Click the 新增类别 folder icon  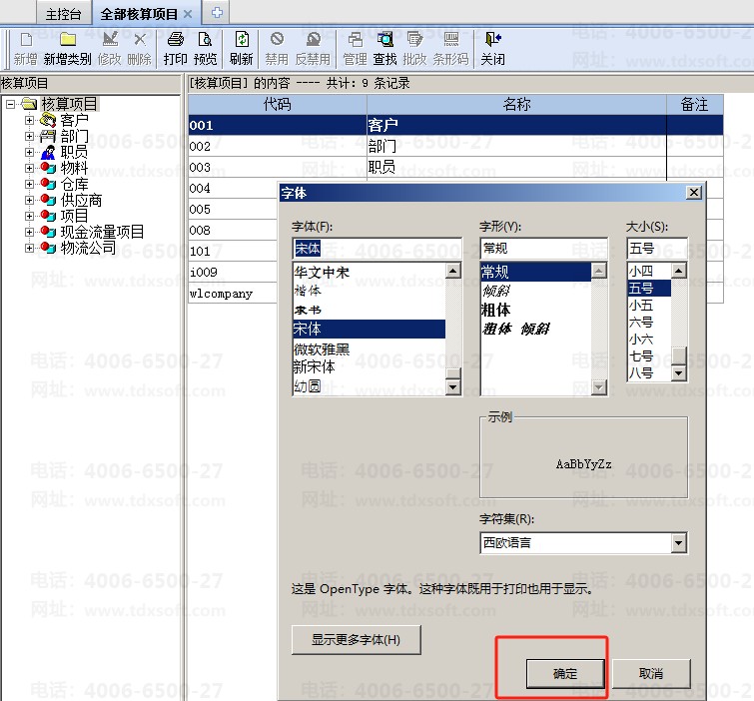68,40
